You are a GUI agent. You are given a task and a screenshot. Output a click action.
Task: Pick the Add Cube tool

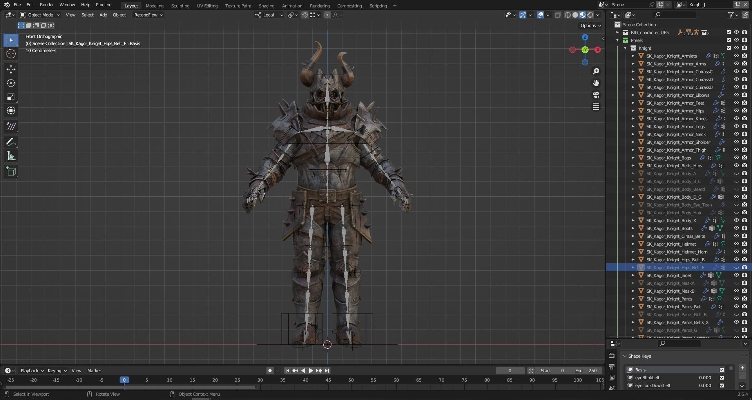(x=11, y=172)
